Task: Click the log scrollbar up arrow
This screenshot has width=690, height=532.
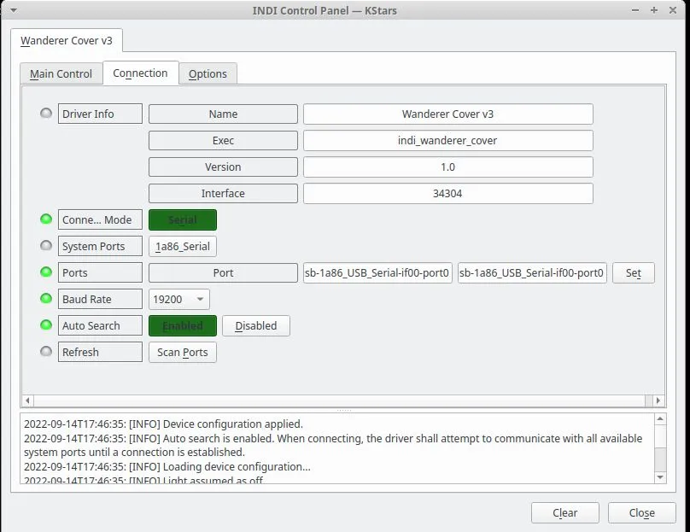Action: coord(660,419)
